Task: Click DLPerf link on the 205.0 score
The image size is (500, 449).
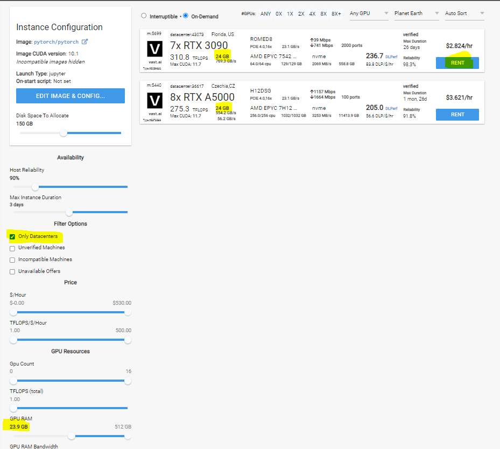Action: 391,108
